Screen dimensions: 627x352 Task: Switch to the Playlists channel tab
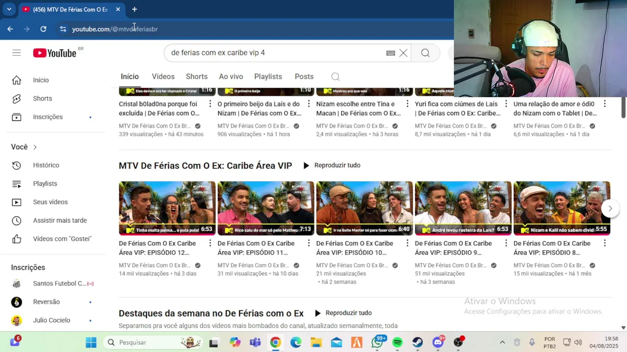pos(268,77)
